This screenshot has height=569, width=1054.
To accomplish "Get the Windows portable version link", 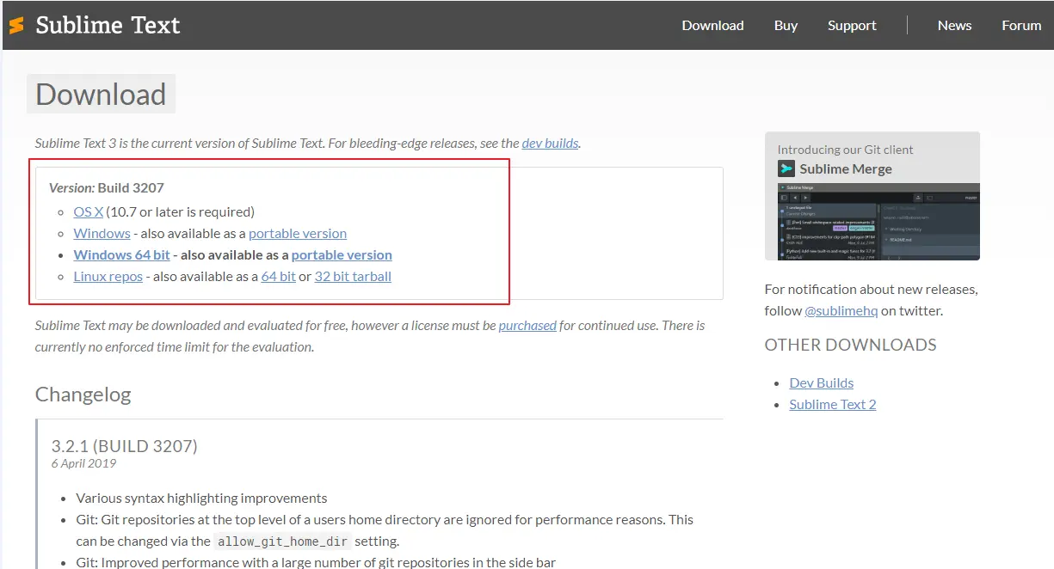I will (x=298, y=233).
